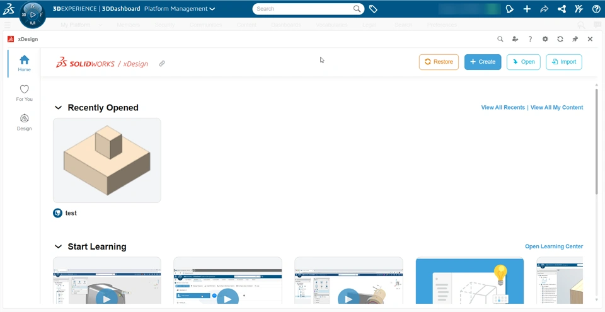Image resolution: width=605 pixels, height=312 pixels.
Task: Click the part icon beside test
Action: 57,213
